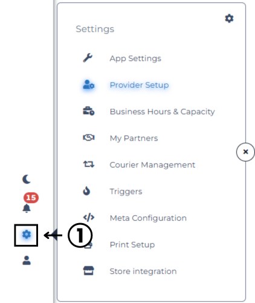Viewport: 255px width, 303px height.
Task: Click the retweet arrows courier icon
Action: (89, 164)
